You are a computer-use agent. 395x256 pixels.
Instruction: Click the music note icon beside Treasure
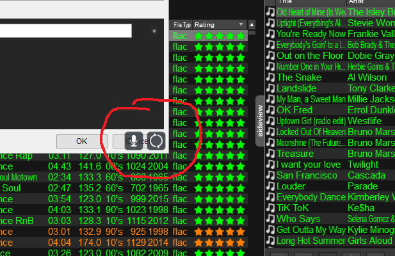(271, 154)
